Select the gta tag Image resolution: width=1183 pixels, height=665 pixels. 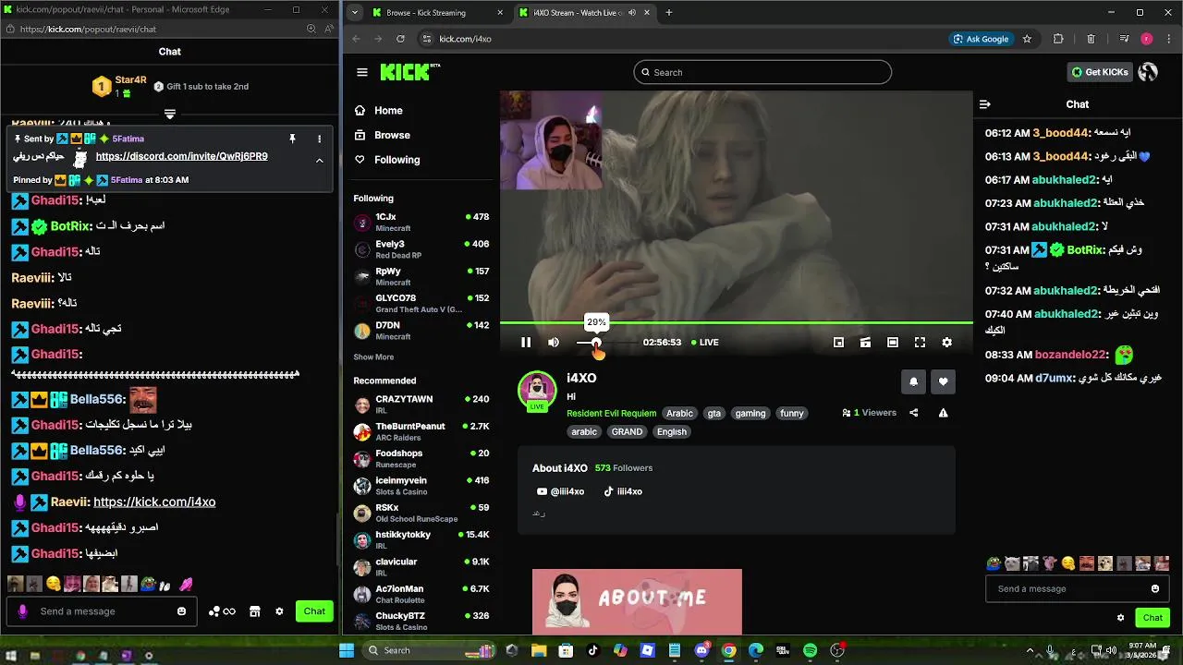coord(714,414)
